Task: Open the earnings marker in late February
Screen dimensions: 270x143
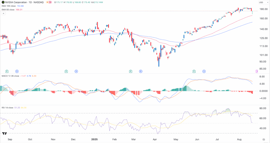Action: [131, 71]
